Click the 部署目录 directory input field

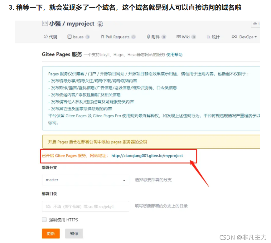tap(85, 206)
